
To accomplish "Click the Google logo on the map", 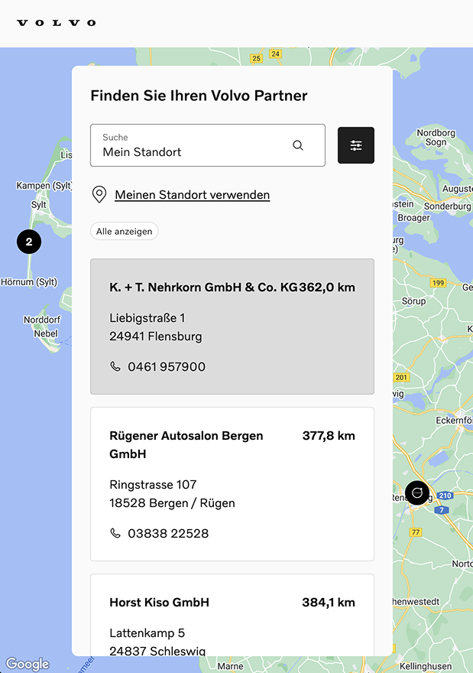I will pyautogui.click(x=27, y=663).
